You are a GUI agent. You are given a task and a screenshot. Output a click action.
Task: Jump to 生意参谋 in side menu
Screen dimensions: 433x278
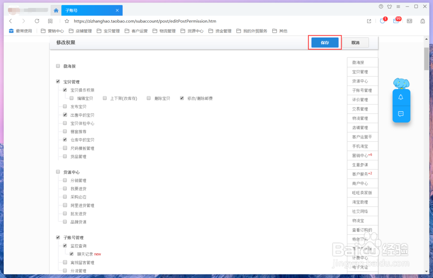pyautogui.click(x=362, y=165)
